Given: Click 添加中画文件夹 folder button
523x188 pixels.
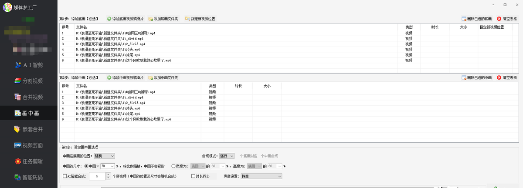Looking at the screenshot, I should [x=163, y=77].
